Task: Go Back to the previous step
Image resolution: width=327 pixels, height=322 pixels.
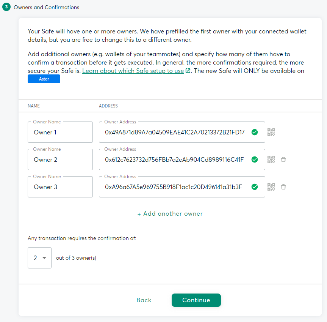Action: click(144, 300)
